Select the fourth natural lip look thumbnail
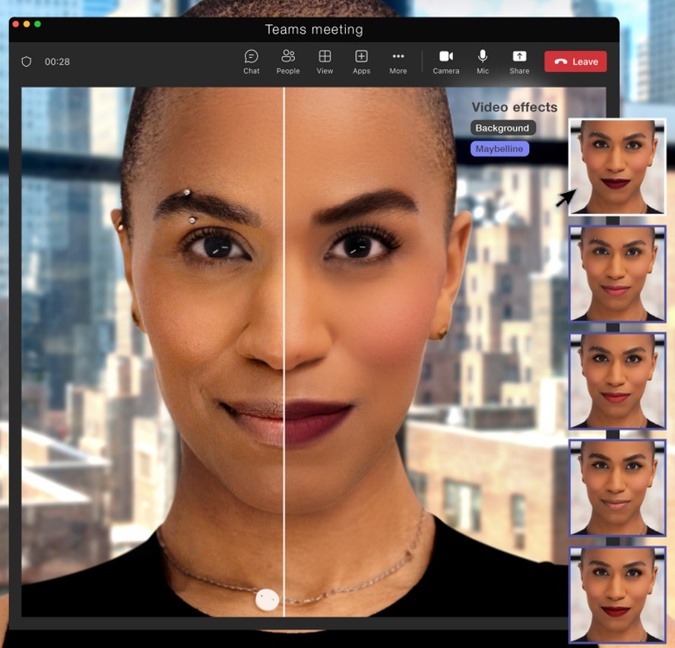Viewport: 675px width, 648px height. point(617,488)
